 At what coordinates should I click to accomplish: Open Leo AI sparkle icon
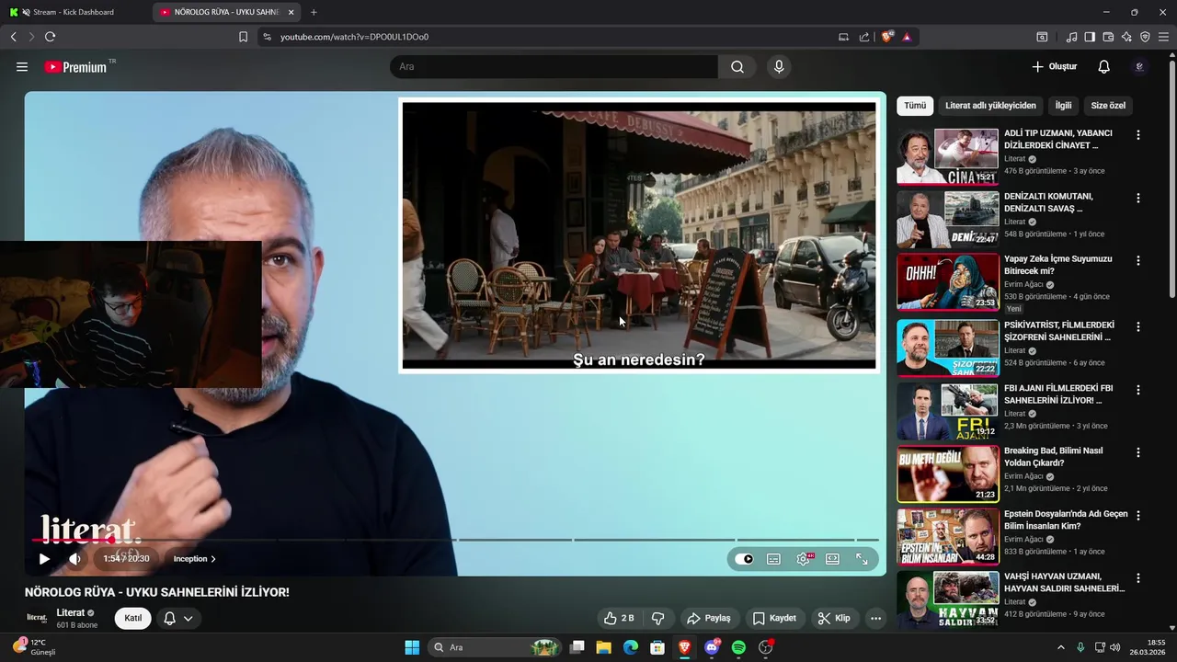[x=1126, y=37]
